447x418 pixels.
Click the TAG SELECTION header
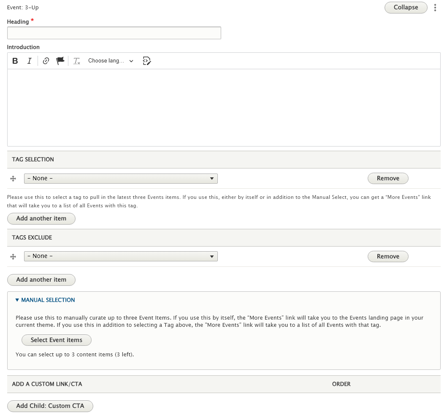pyautogui.click(x=33, y=159)
